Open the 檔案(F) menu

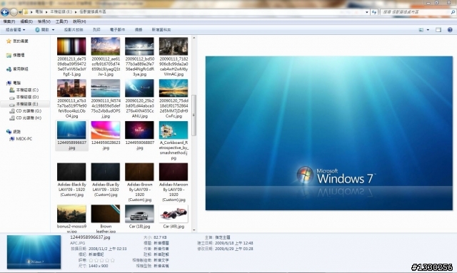9,21
